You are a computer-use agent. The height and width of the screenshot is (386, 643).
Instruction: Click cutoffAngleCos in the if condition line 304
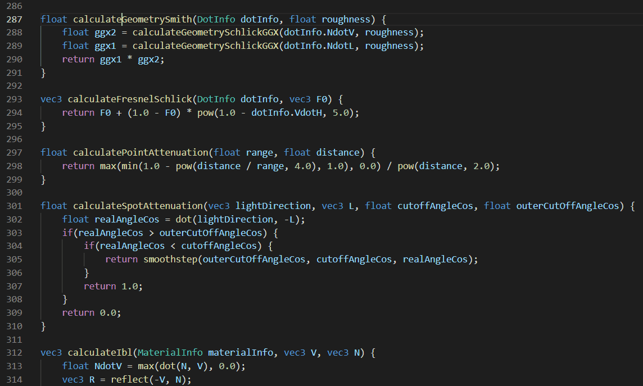pos(219,246)
